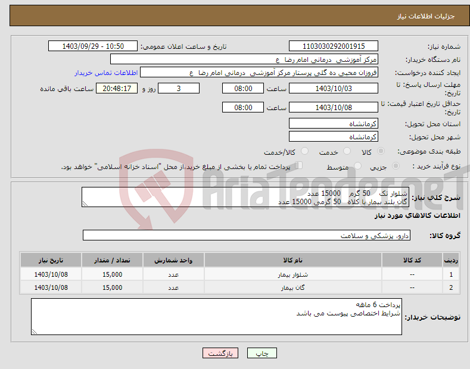Click the remaining days field showing 3

pyautogui.click(x=179, y=88)
